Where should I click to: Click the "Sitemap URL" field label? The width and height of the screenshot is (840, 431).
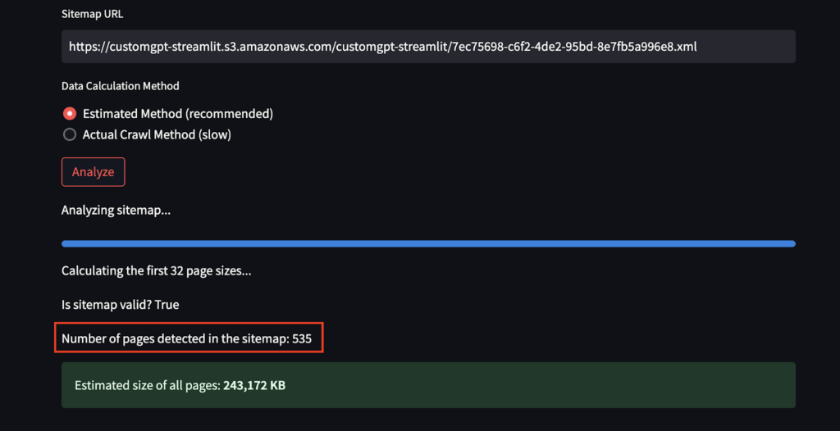pos(93,15)
